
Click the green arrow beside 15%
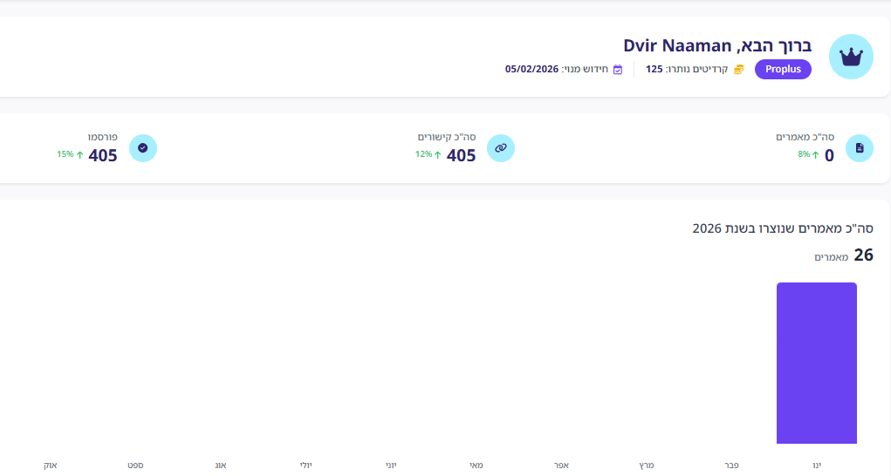click(79, 155)
